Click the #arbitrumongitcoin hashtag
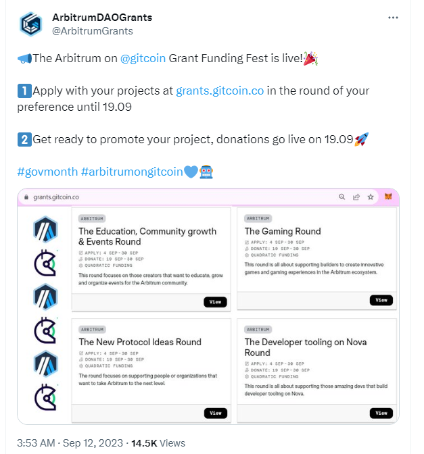The image size is (424, 454). (132, 171)
